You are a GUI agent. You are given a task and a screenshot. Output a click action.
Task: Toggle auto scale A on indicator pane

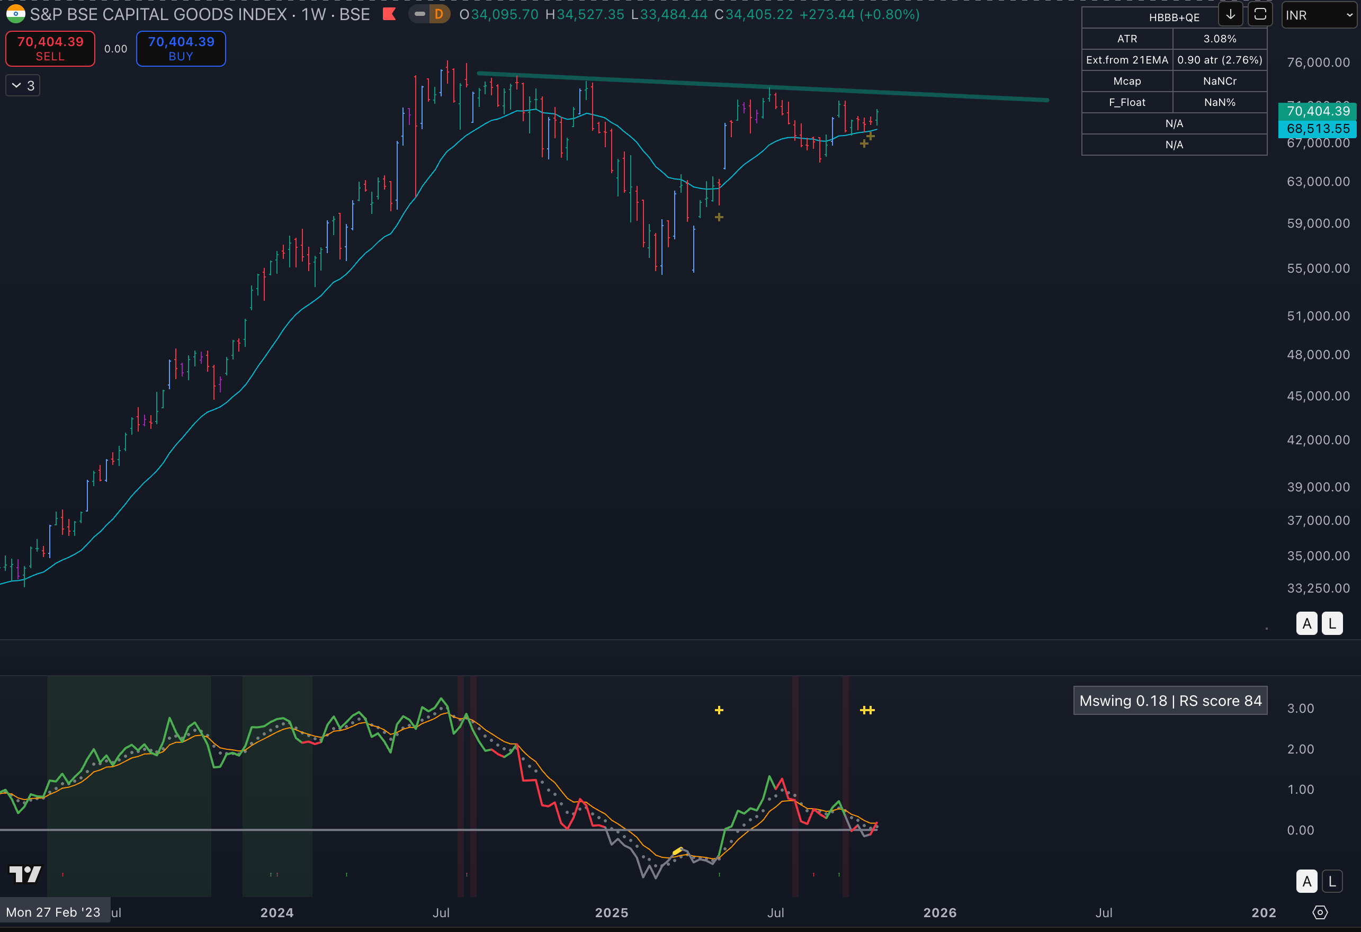click(x=1306, y=881)
